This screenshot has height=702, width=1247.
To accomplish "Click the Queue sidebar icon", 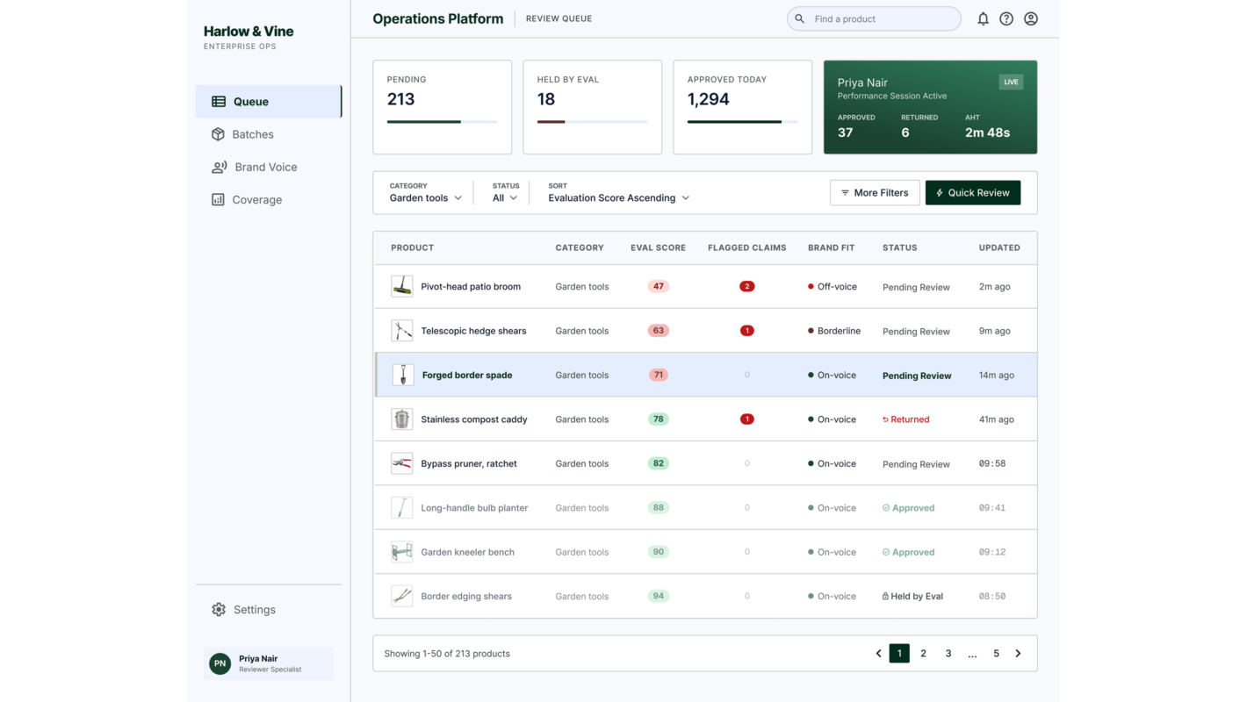I will click(x=219, y=102).
